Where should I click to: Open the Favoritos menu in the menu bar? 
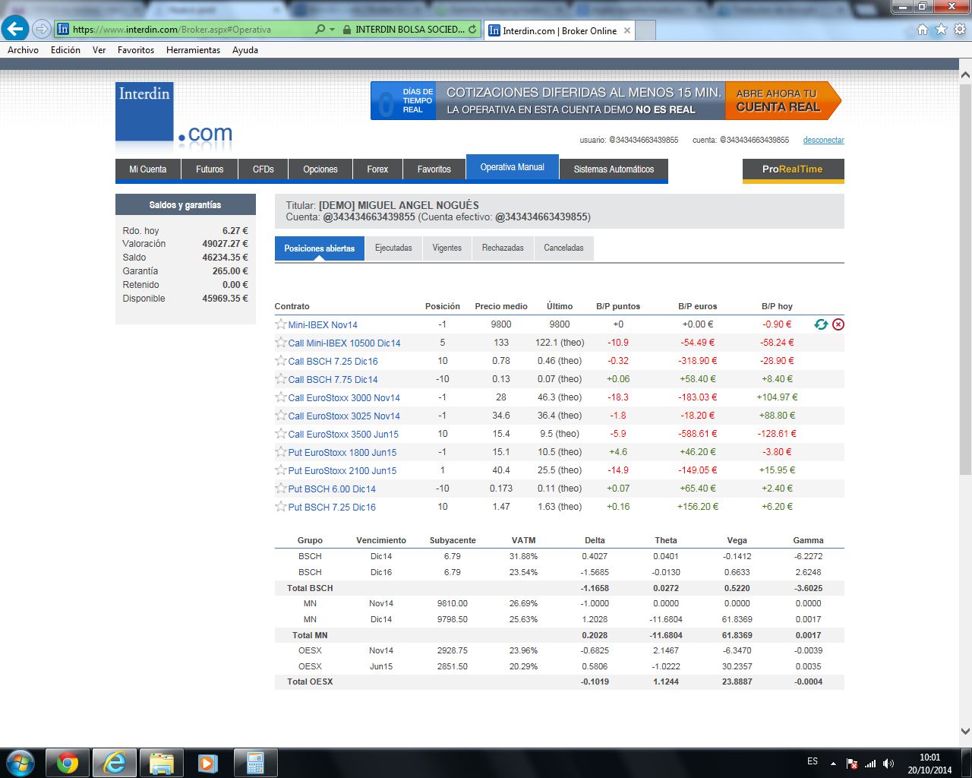[136, 50]
